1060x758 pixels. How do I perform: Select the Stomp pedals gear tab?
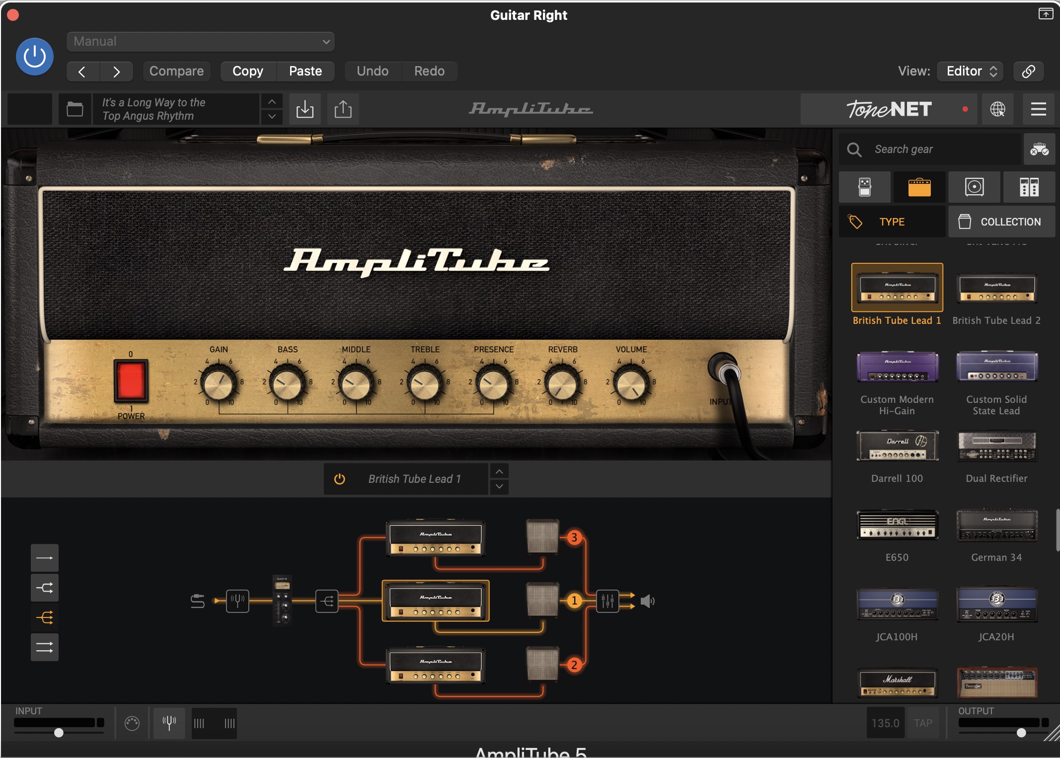[x=865, y=187]
